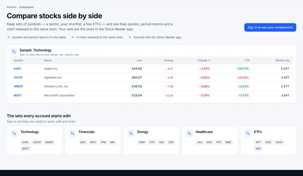
Task: Open the AAPL symbol link
Action: (x=18, y=68)
